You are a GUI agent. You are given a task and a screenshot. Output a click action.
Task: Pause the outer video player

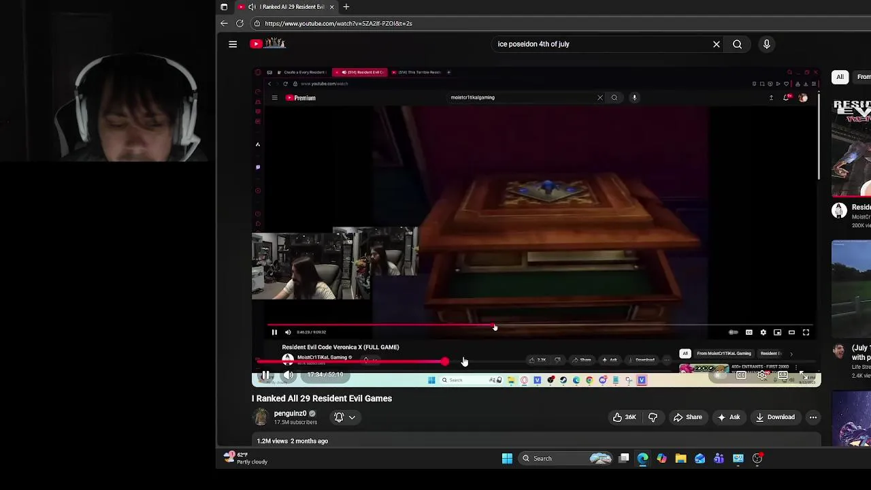click(266, 375)
